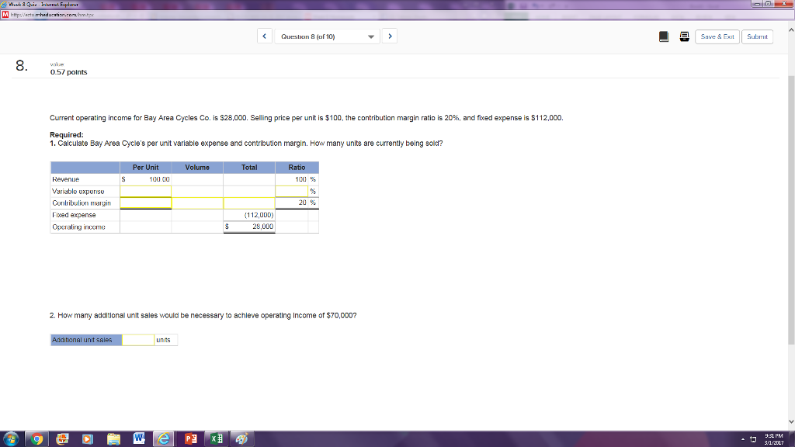The height and width of the screenshot is (447, 795).
Task: Click the 0.57 points label
Action: tap(68, 72)
